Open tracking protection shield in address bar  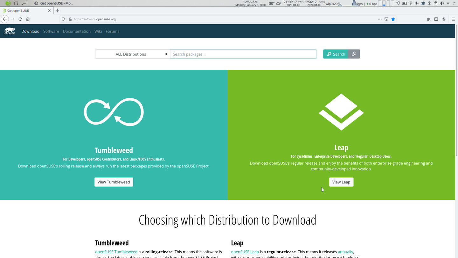point(63,19)
